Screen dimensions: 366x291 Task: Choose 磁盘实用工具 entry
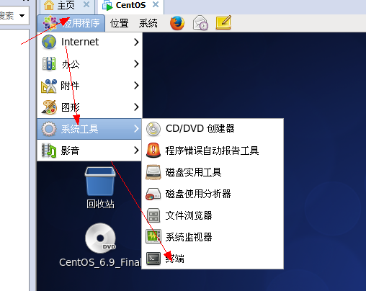tap(213, 172)
